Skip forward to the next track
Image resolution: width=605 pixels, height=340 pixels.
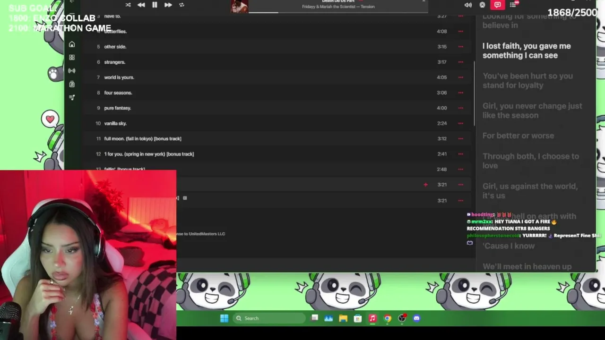click(x=168, y=5)
